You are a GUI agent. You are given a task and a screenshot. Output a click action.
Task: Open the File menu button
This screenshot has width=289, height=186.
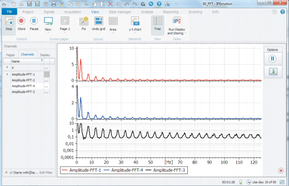coord(9,12)
